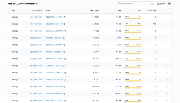Copy hash 0dd0c942...d037d23c using copy icon
This screenshot has height=103, width=180.
pyautogui.click(x=65, y=31)
